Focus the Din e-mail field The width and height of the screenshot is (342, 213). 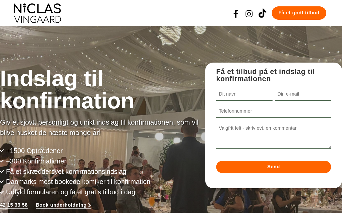click(303, 94)
